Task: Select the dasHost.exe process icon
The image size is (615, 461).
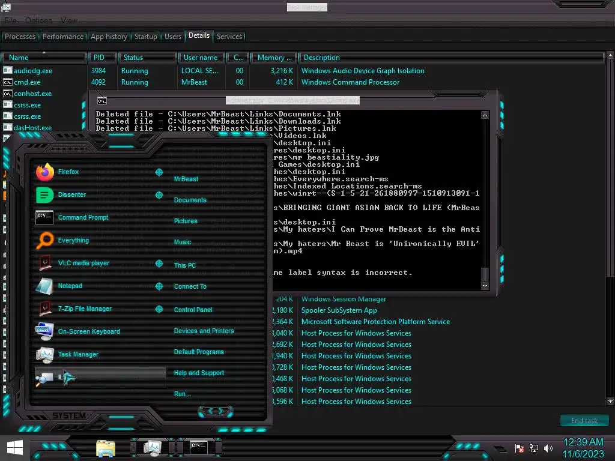Action: tap(7, 127)
